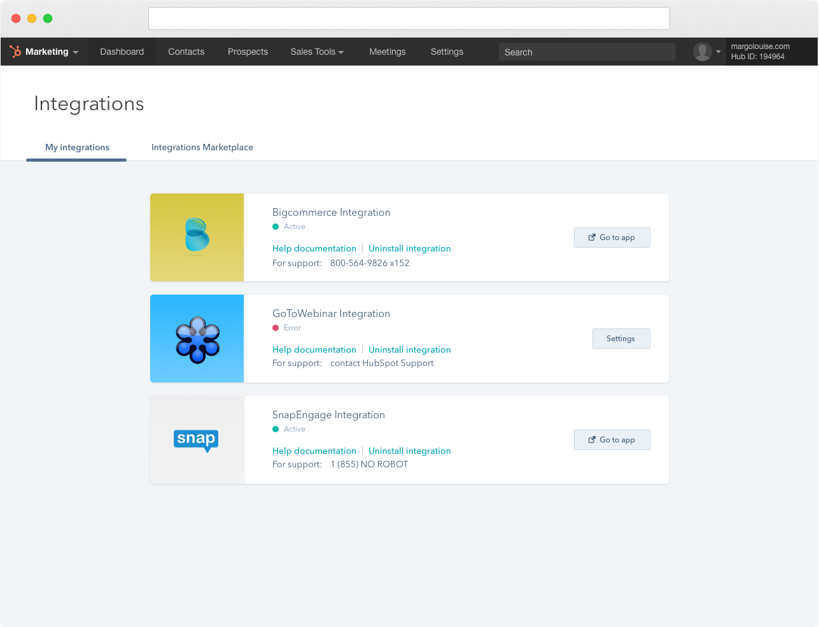
Task: Open SnapEngage Help documentation link
Action: click(314, 451)
